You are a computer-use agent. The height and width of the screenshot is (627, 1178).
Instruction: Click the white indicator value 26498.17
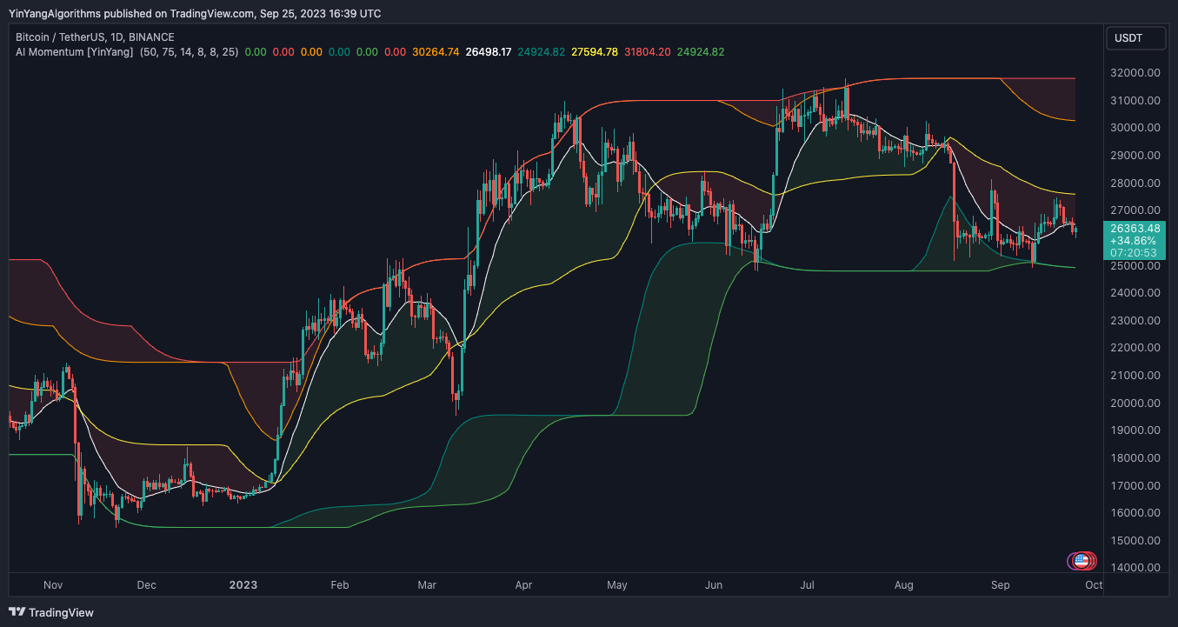(x=489, y=52)
